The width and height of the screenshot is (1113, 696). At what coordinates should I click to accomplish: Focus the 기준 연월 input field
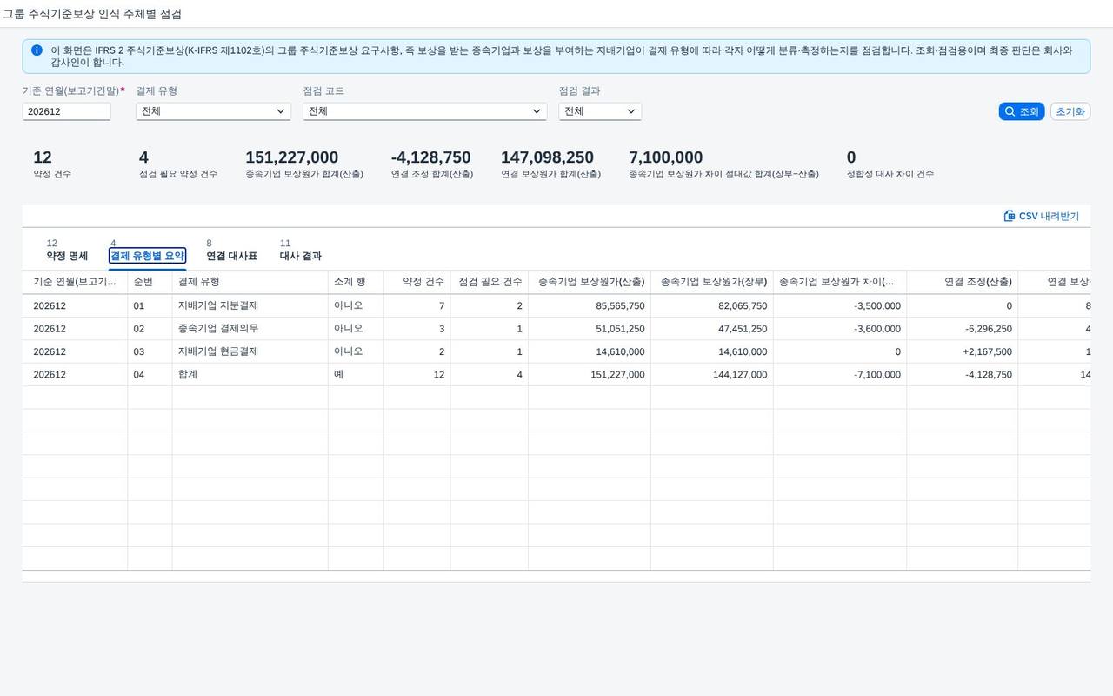pyautogui.click(x=67, y=111)
